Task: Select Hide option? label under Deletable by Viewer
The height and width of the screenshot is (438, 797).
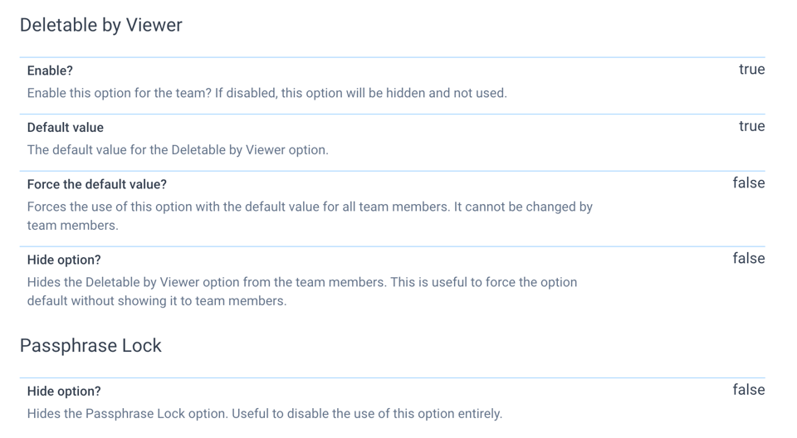Action: pos(64,260)
